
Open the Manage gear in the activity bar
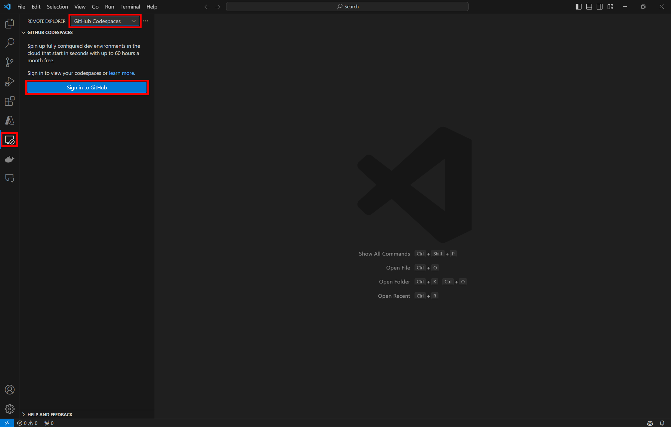[9, 409]
